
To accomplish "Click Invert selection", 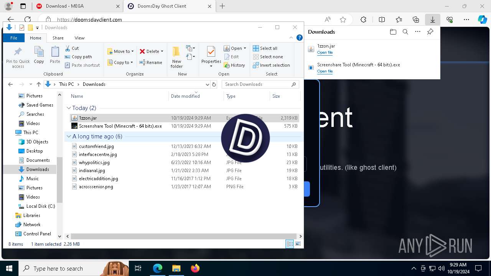I will click(271, 65).
